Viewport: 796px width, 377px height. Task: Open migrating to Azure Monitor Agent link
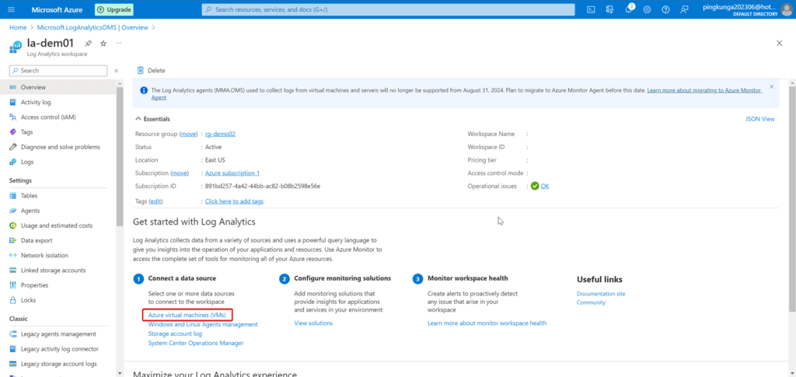coord(704,90)
